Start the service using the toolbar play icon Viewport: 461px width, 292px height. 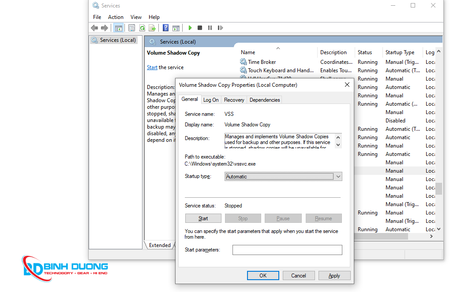click(x=190, y=28)
